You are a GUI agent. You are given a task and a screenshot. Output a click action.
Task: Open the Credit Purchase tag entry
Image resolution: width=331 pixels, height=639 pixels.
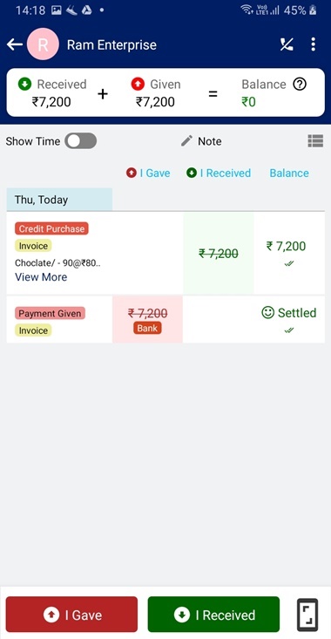point(51,228)
